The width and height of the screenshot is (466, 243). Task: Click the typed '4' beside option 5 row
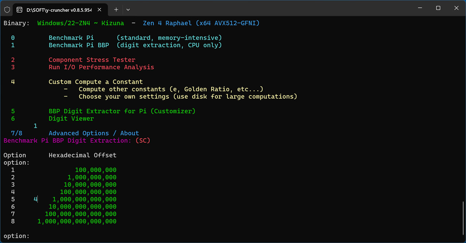pos(36,199)
